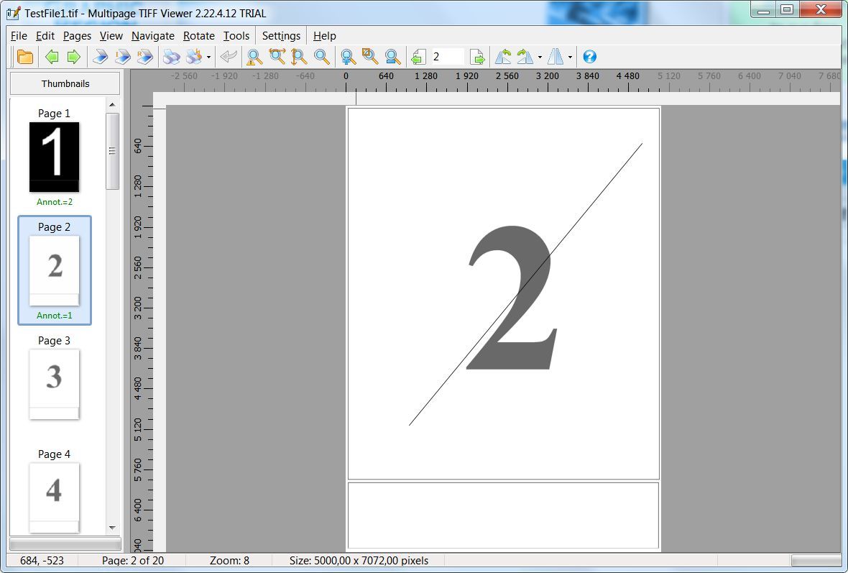Click the 'Zoom: 8' status text

229,561
